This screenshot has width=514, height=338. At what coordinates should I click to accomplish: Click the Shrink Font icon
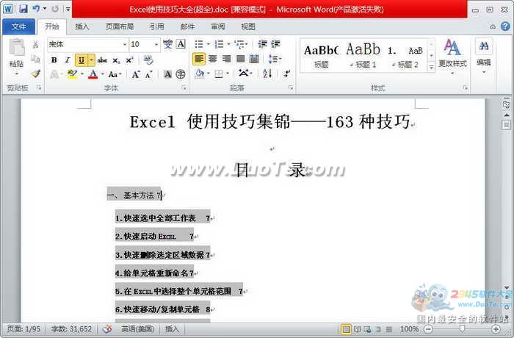(148, 74)
